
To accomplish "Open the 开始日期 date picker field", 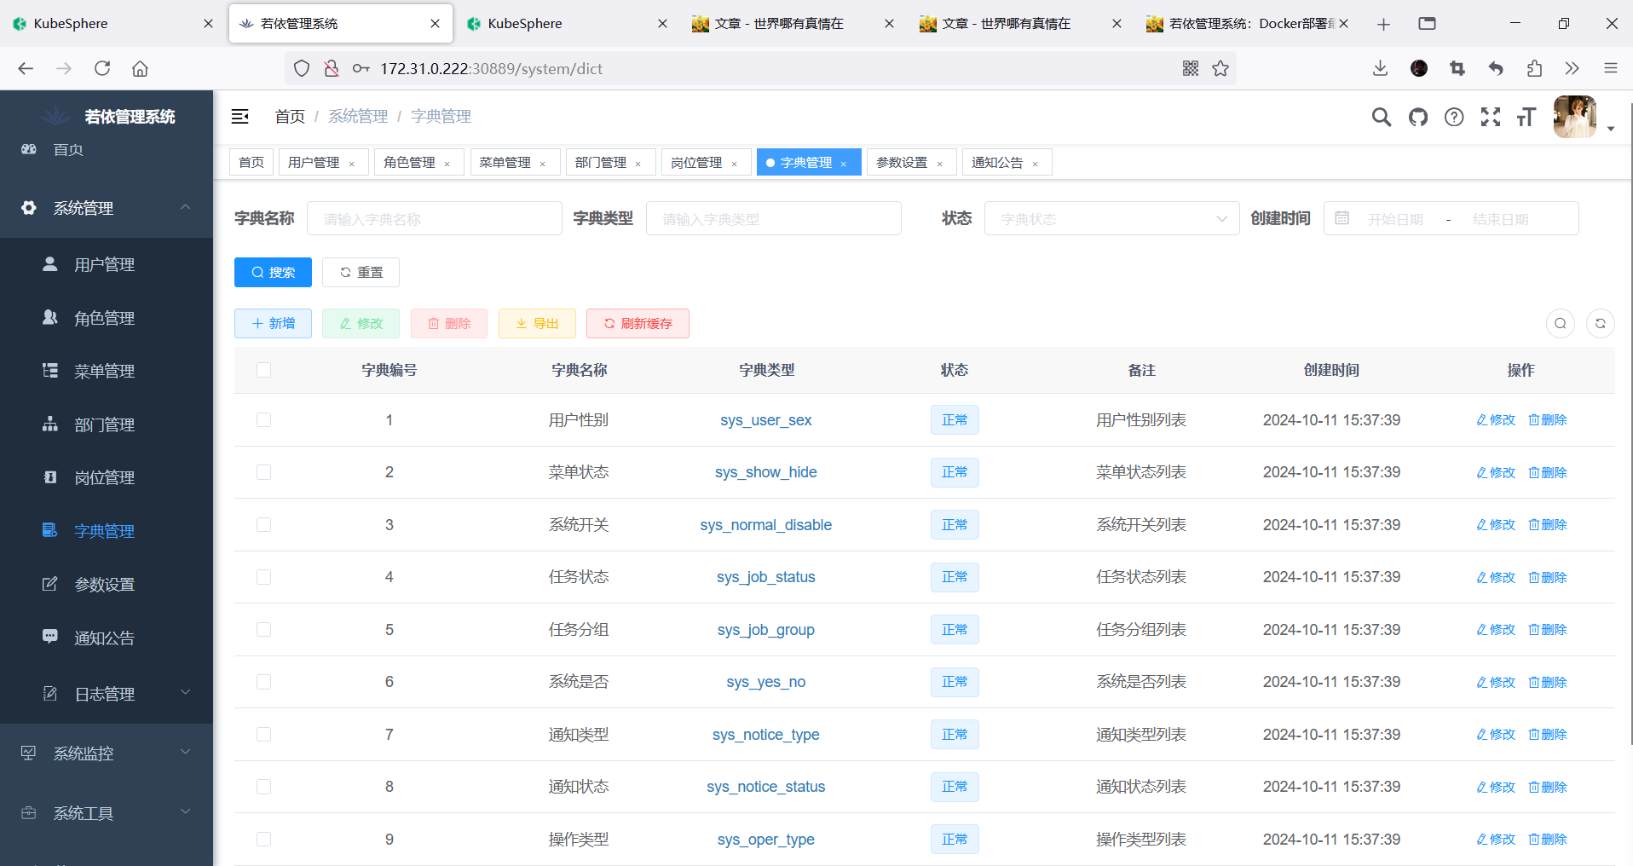I will 1395,219.
